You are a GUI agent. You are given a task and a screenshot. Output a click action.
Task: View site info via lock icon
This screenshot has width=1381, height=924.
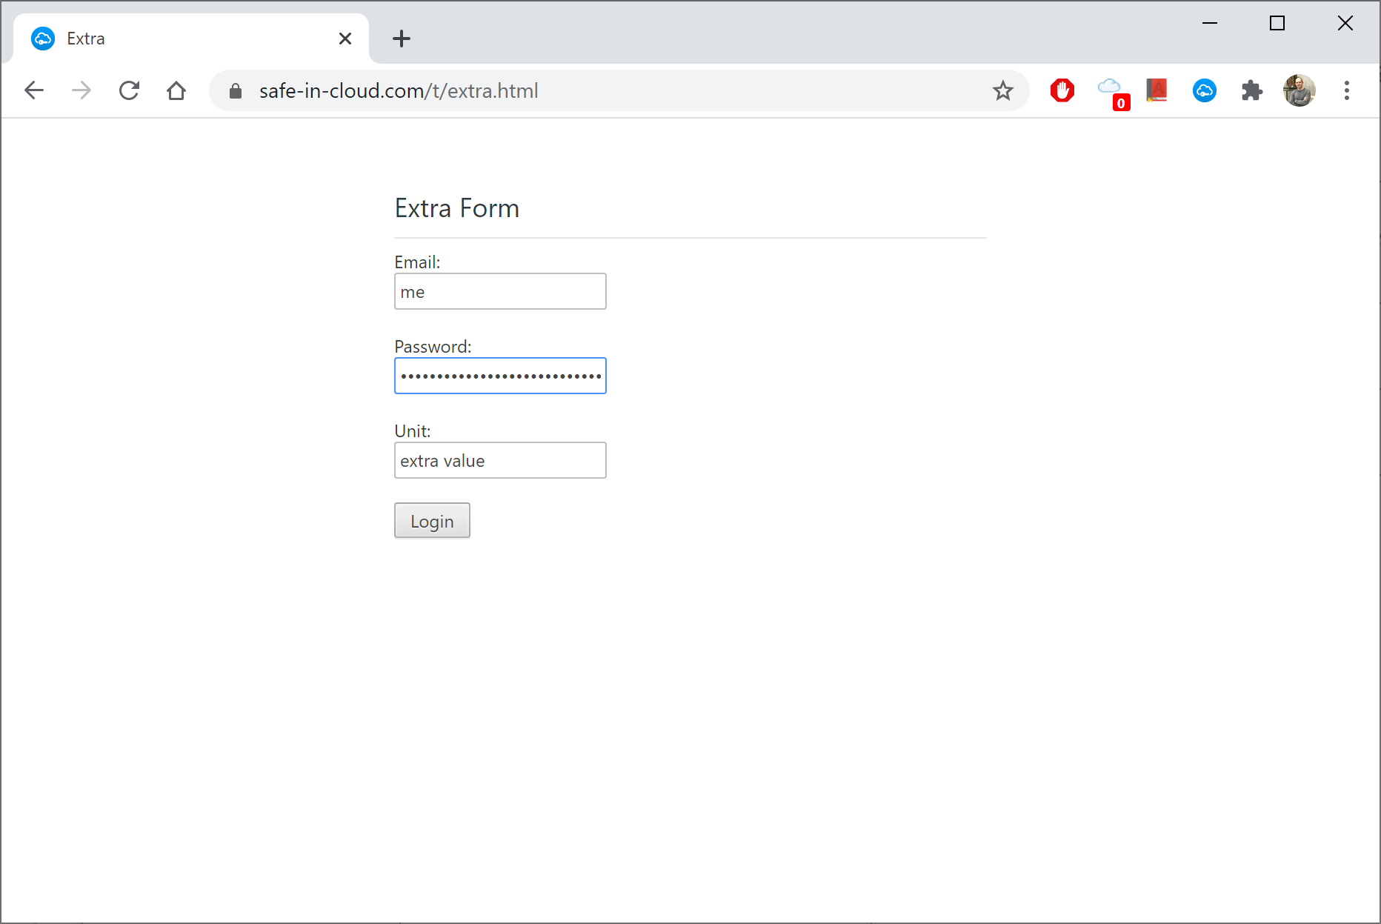[236, 90]
